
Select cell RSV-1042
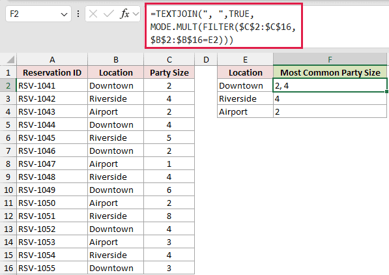point(52,98)
